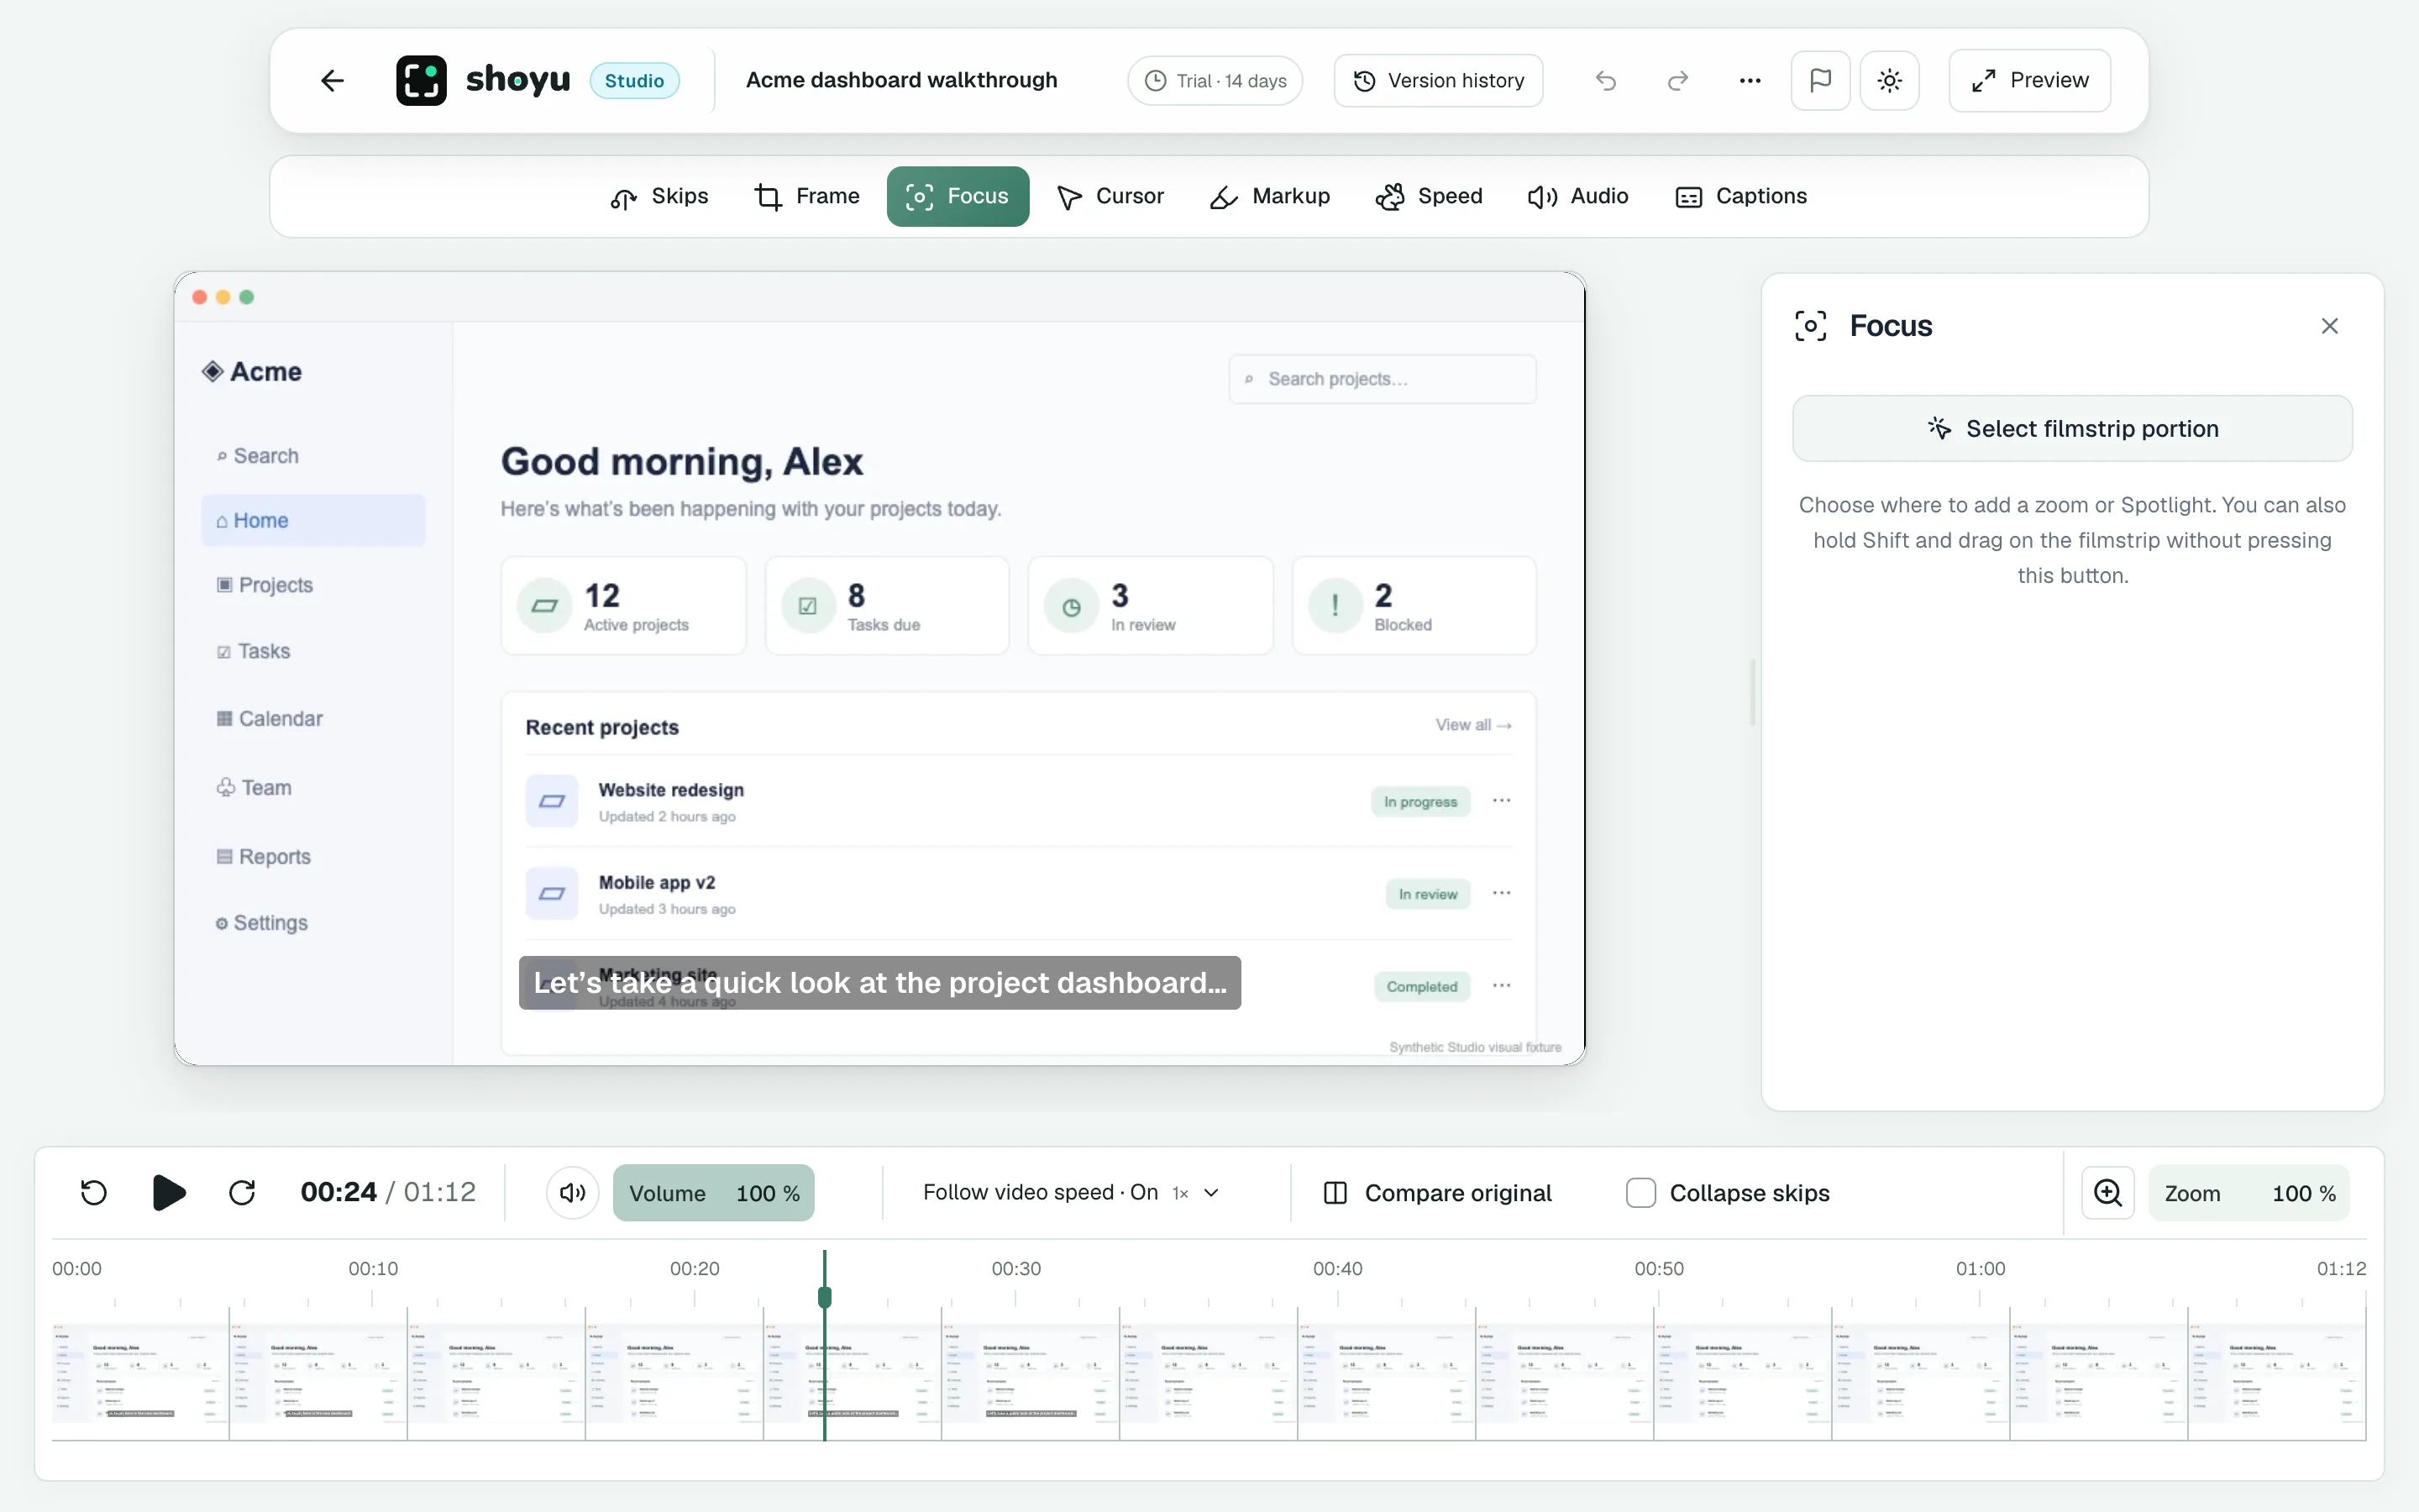
Task: Click the Trial 14 days badge
Action: pyautogui.click(x=1215, y=81)
